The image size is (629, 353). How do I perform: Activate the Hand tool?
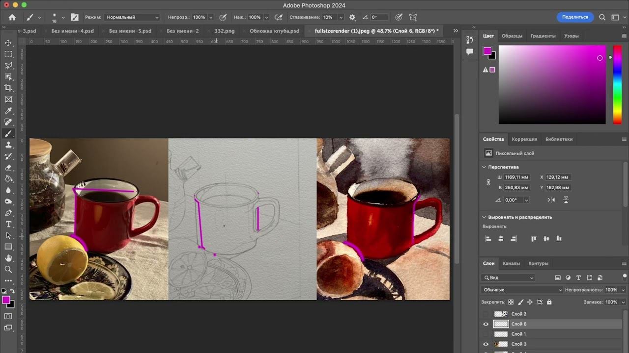8,258
